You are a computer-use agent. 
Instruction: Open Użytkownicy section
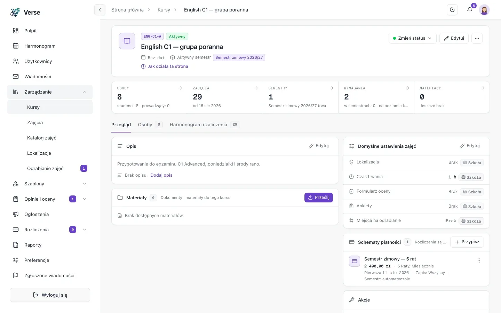tap(50, 61)
